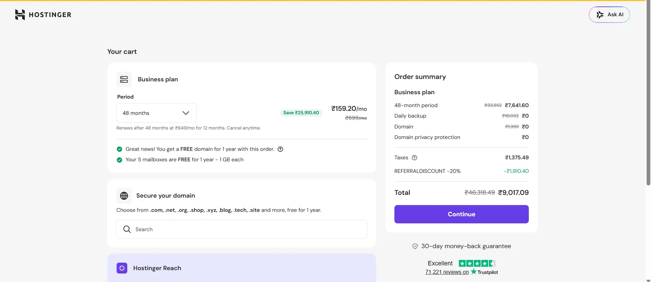Viewport: 651px width, 282px height.
Task: Click the Business plan server icon
Action: pyautogui.click(x=124, y=79)
